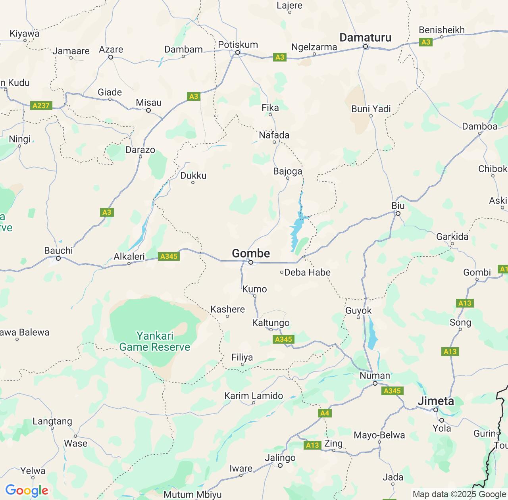Image resolution: width=508 pixels, height=500 pixels.
Task: Click the A4 road shield near Numan
Action: click(325, 413)
